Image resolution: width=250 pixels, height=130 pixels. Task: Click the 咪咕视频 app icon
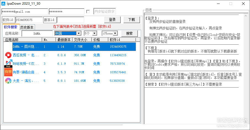point(8,64)
